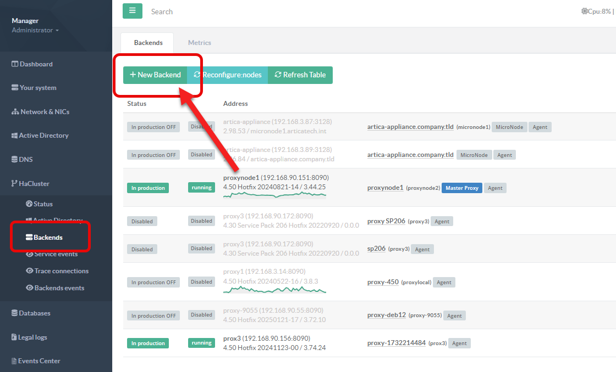Screen dimensions: 616x372
Task: Toggle the running status of proxynode1
Action: pyautogui.click(x=201, y=188)
